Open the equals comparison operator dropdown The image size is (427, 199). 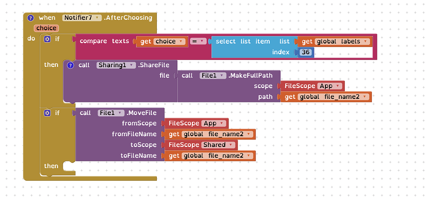pyautogui.click(x=198, y=42)
